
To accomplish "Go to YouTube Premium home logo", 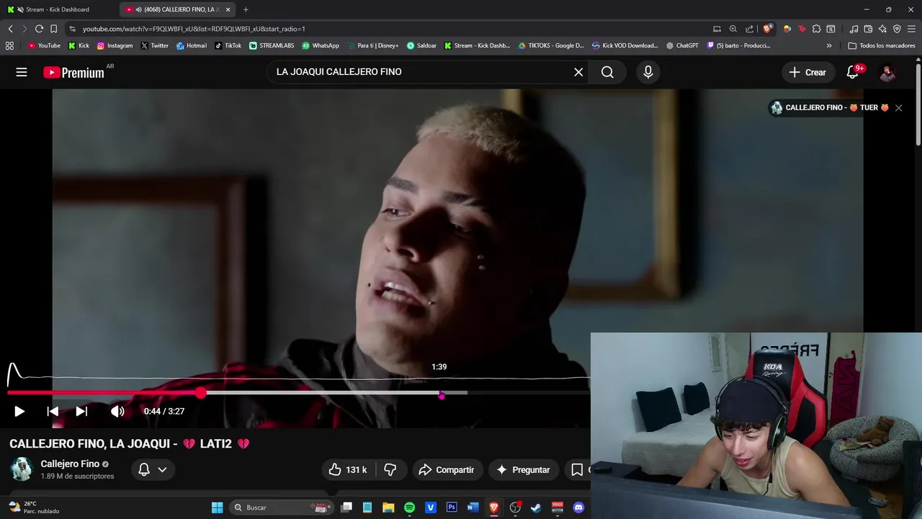I will tap(73, 72).
